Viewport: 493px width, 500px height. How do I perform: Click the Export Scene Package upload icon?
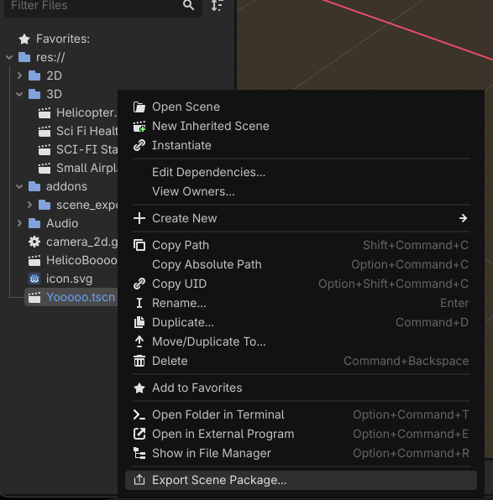pyautogui.click(x=139, y=480)
